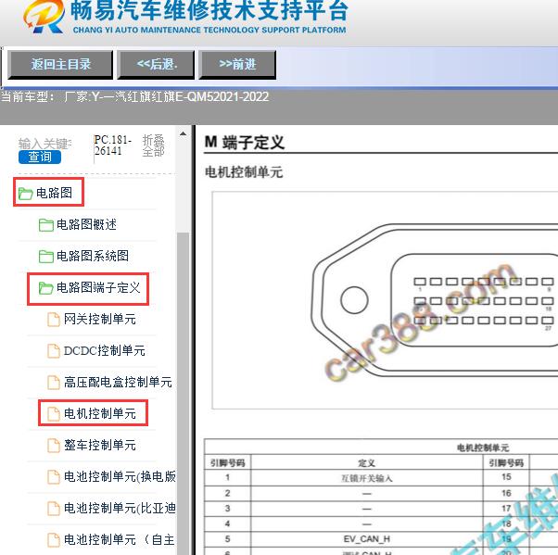
Task: Click the DCDC控制单元 document icon
Action: click(54, 351)
